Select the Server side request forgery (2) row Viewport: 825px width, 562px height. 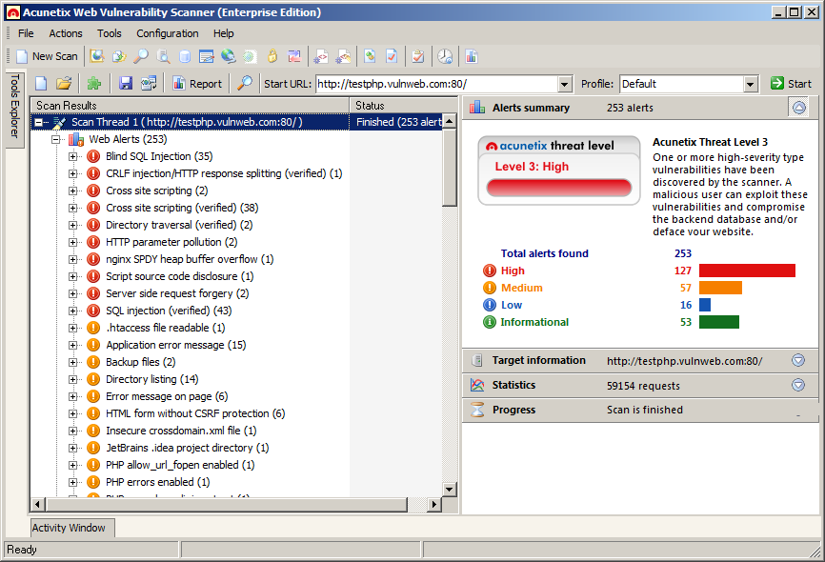click(x=177, y=293)
